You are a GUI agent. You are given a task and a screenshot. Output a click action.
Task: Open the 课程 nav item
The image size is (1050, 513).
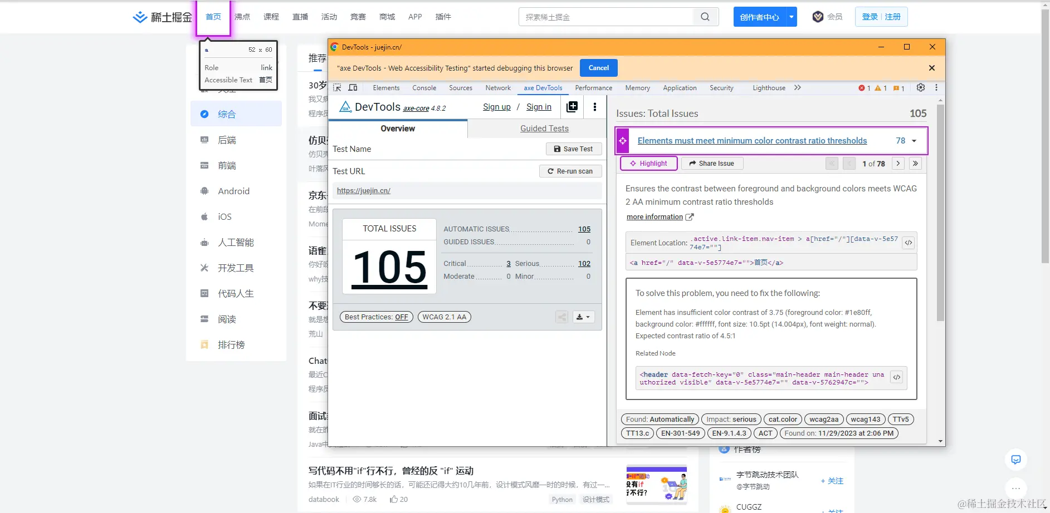click(x=271, y=17)
